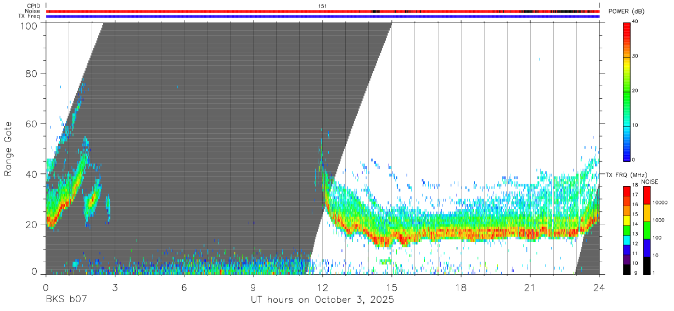Viewport: 674px width, 311px height.
Task: Click the CPID label at top left
Action: coord(33,6)
